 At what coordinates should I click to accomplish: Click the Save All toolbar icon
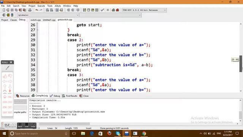16,10
